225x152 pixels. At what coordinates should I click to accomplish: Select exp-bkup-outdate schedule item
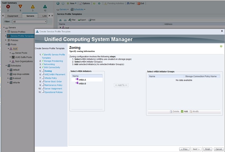tap(21, 74)
